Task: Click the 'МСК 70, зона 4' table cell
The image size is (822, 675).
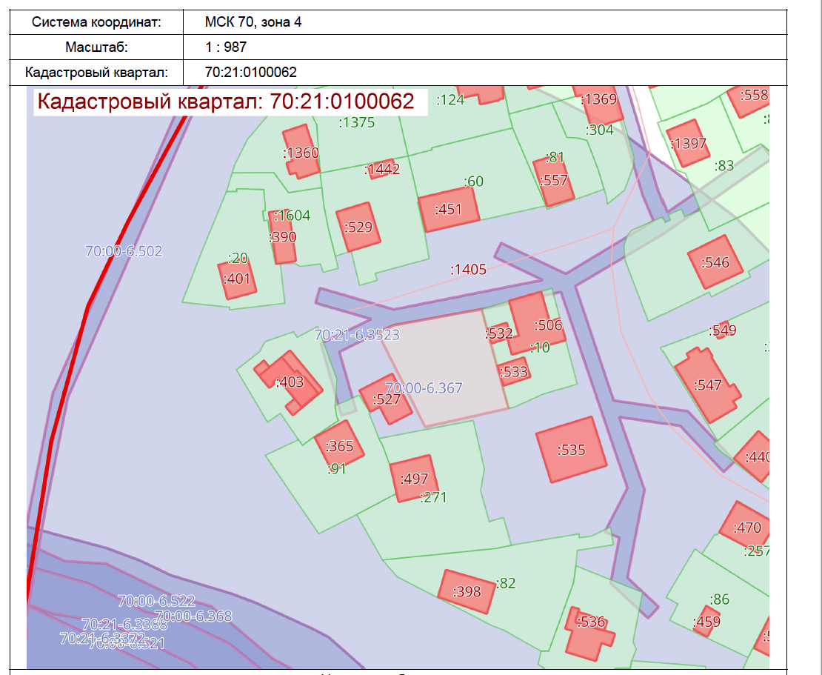Action: [253, 22]
